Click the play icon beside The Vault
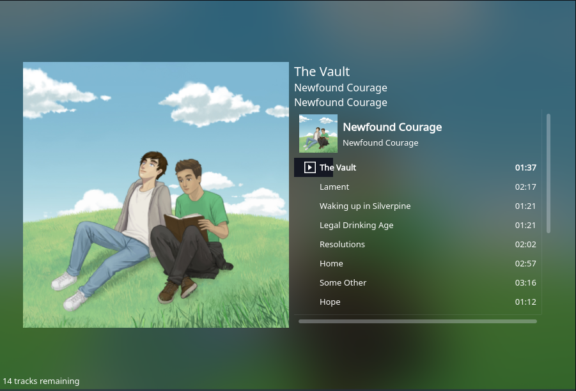 click(309, 167)
